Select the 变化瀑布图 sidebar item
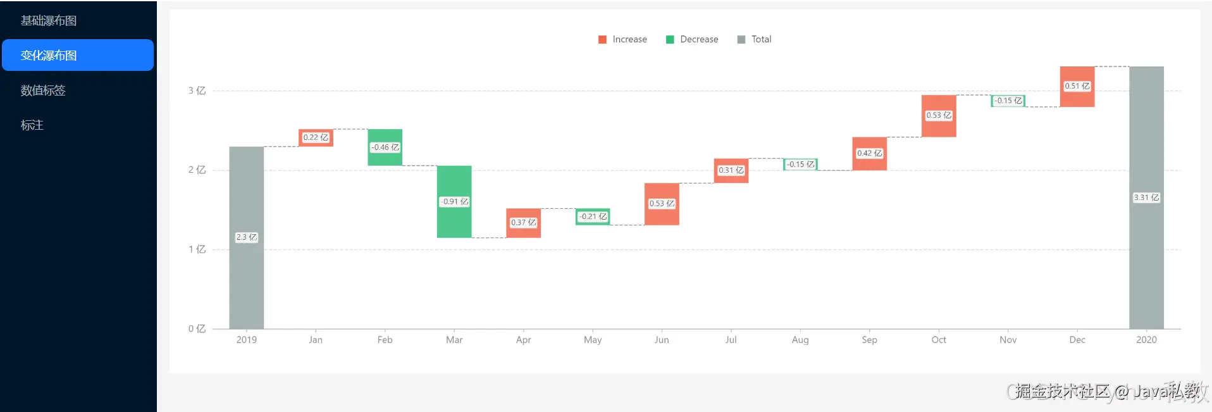 click(49, 56)
